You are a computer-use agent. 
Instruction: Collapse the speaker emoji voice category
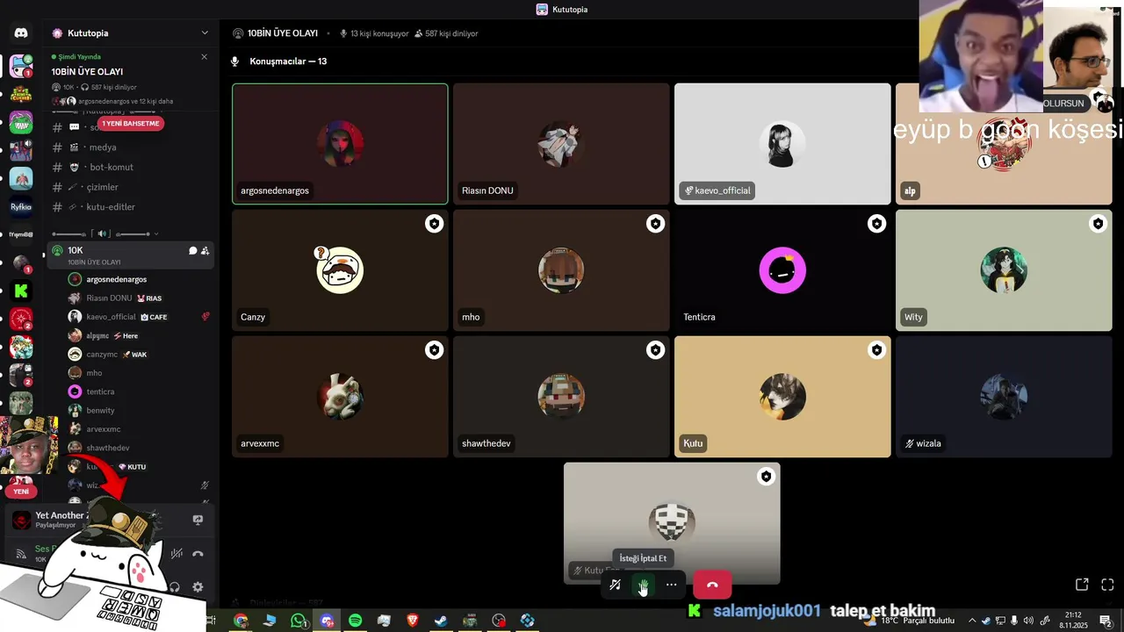(x=105, y=233)
